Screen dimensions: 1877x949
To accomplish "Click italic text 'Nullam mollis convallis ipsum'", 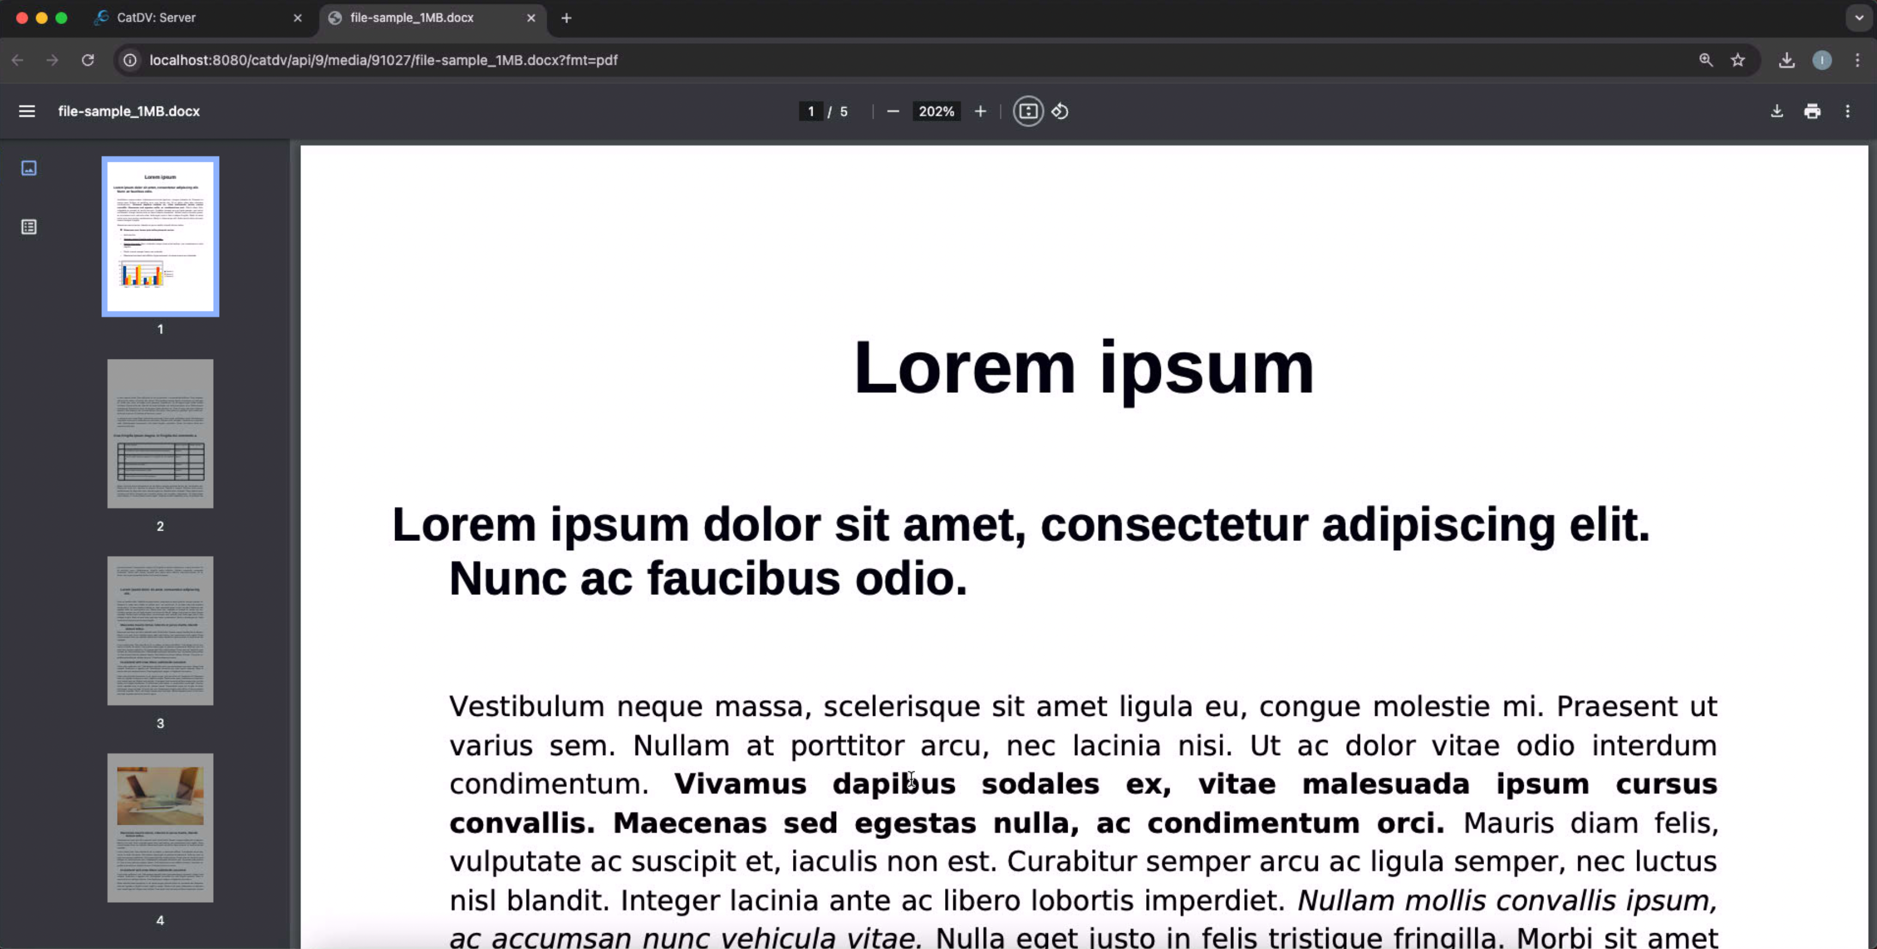I will [1507, 901].
